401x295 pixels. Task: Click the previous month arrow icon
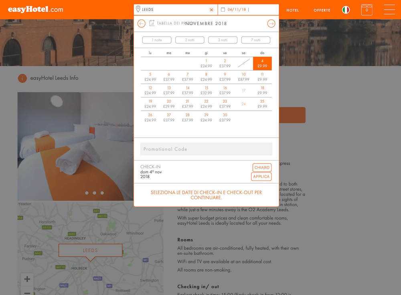(x=141, y=24)
